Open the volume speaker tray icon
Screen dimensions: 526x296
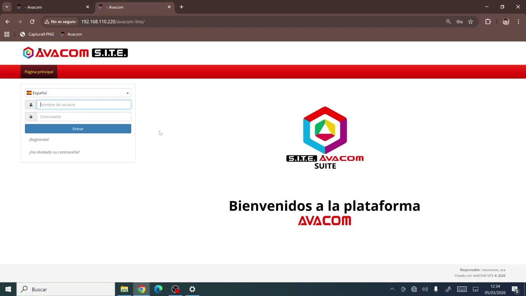tap(425, 289)
